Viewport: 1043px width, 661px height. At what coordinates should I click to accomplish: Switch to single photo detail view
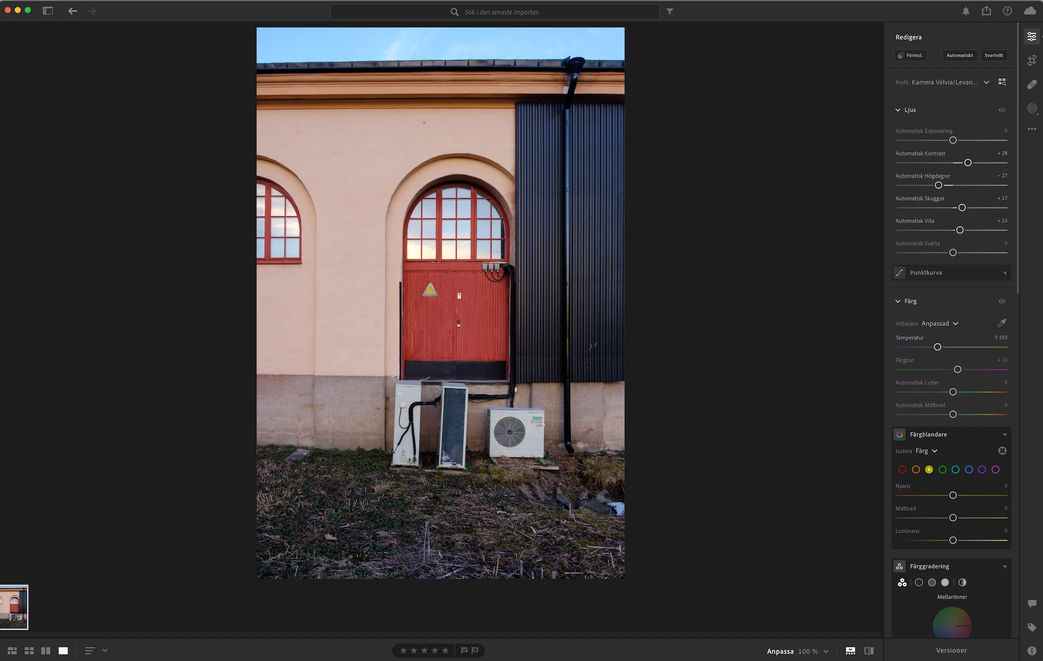[x=63, y=651]
